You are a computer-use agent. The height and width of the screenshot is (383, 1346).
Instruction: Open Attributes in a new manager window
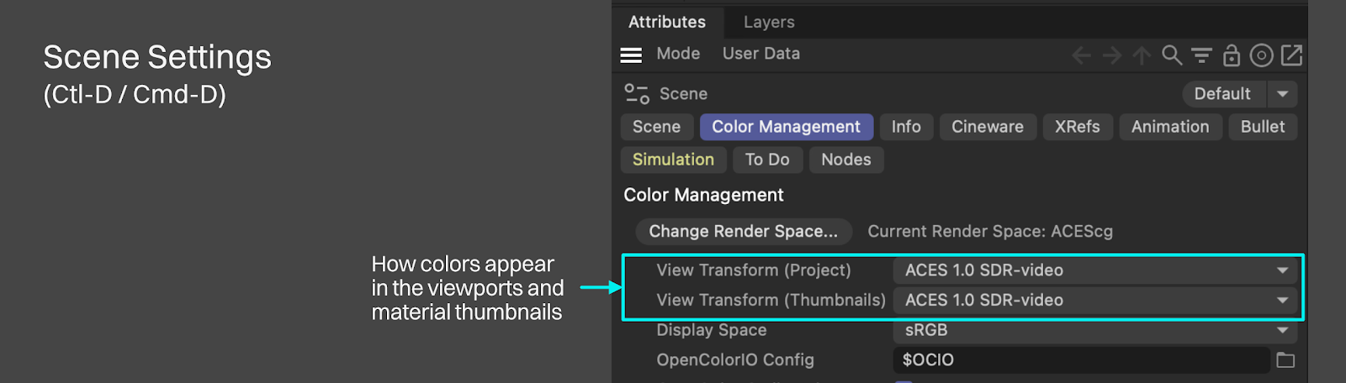point(1291,55)
